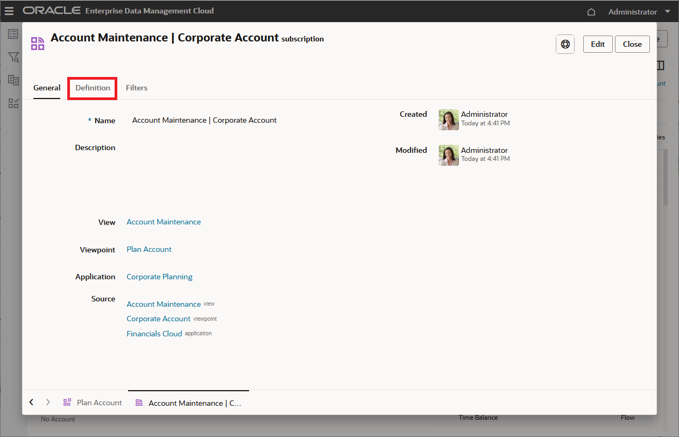679x437 pixels.
Task: Click the Name field value text
Action: pos(204,120)
